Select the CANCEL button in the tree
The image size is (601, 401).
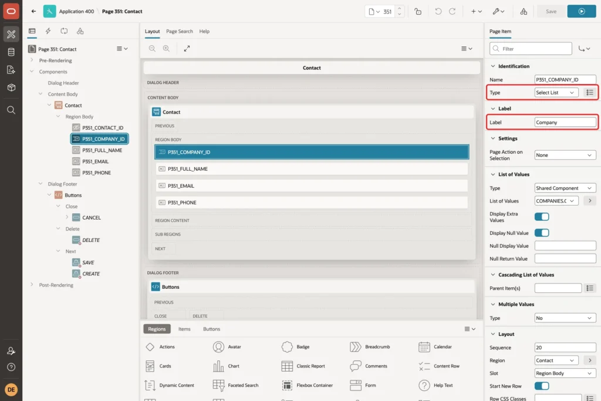point(91,217)
